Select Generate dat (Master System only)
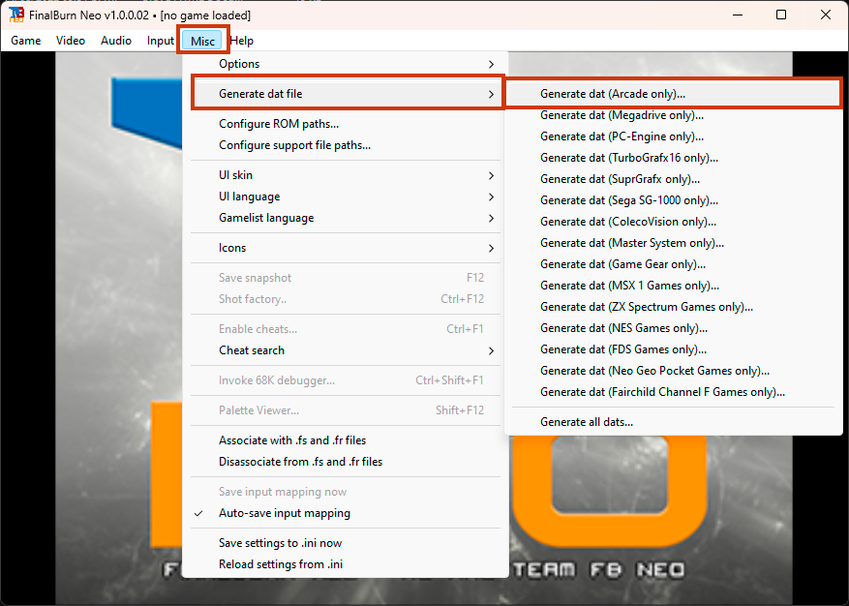 673,243
